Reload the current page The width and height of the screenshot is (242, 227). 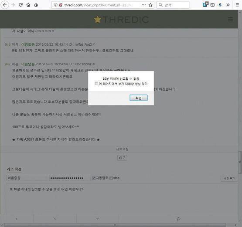click(x=20, y=5)
